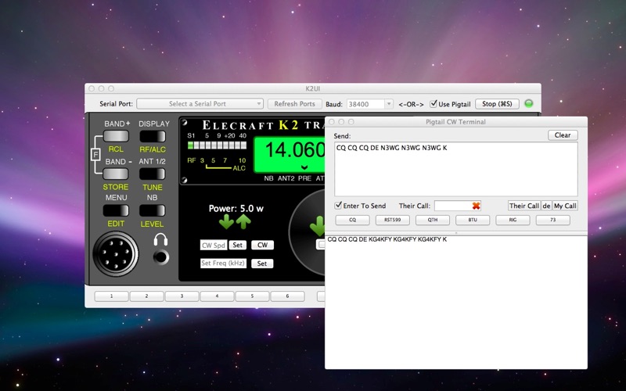Click the 'CQ CQ CQ DE KG4KFY' received text
This screenshot has height=391, width=626.
pos(387,239)
